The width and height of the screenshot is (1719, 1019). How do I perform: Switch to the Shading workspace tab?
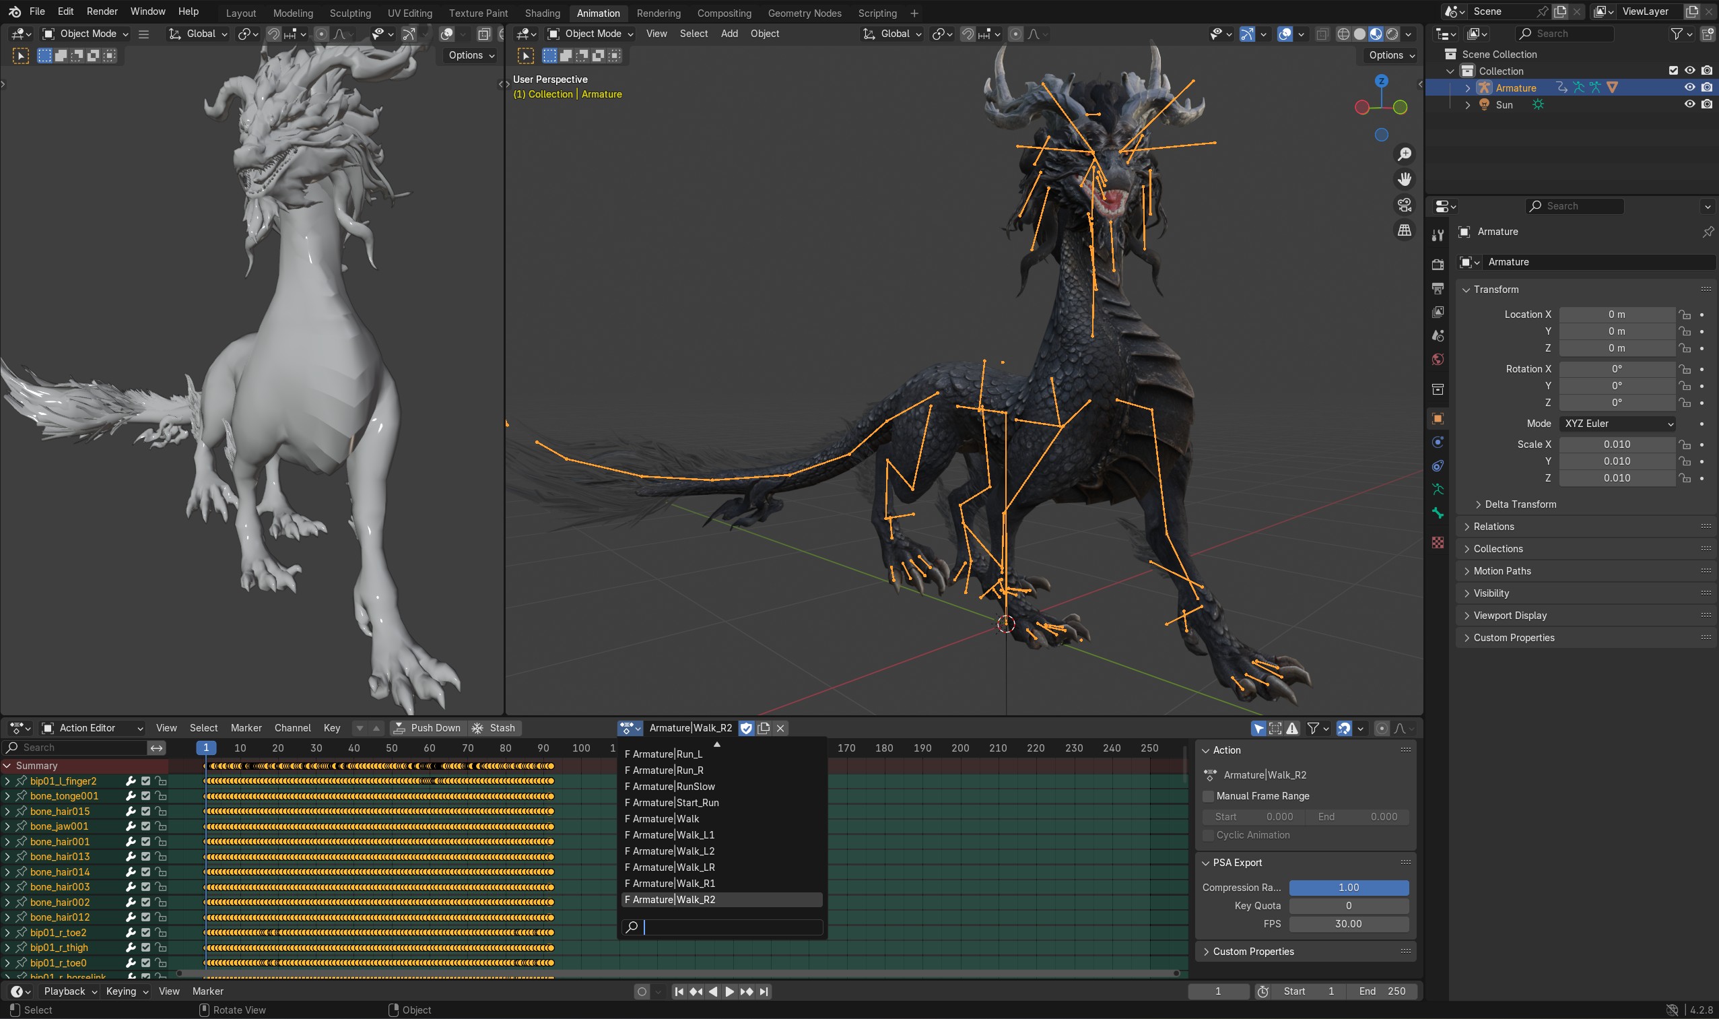click(542, 13)
